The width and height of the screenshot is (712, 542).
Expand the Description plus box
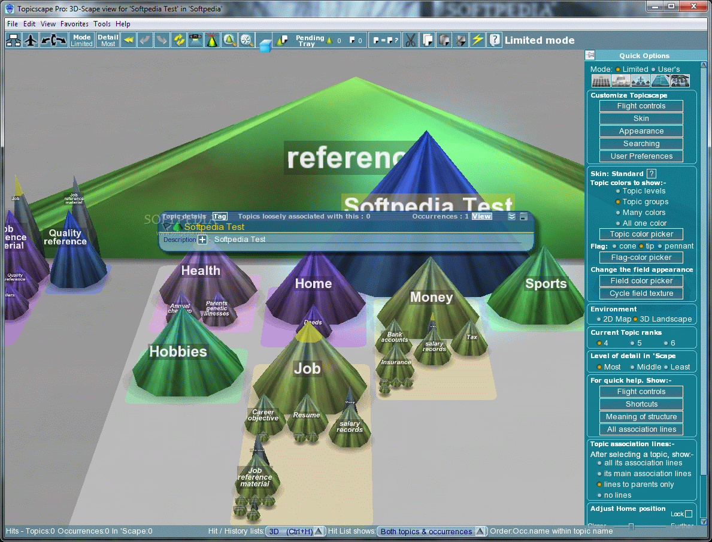202,240
